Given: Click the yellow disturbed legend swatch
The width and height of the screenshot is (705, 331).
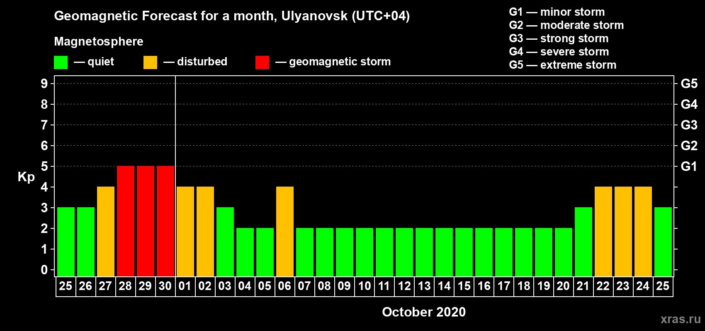Looking at the screenshot, I should coord(150,62).
